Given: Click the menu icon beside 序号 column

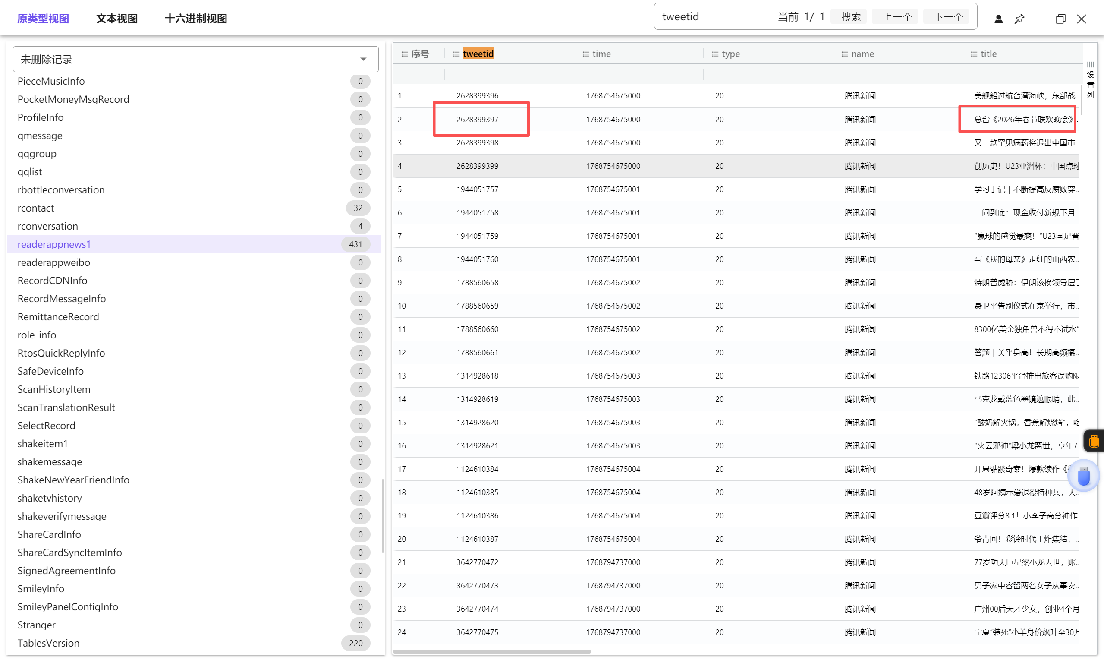Looking at the screenshot, I should coord(404,54).
